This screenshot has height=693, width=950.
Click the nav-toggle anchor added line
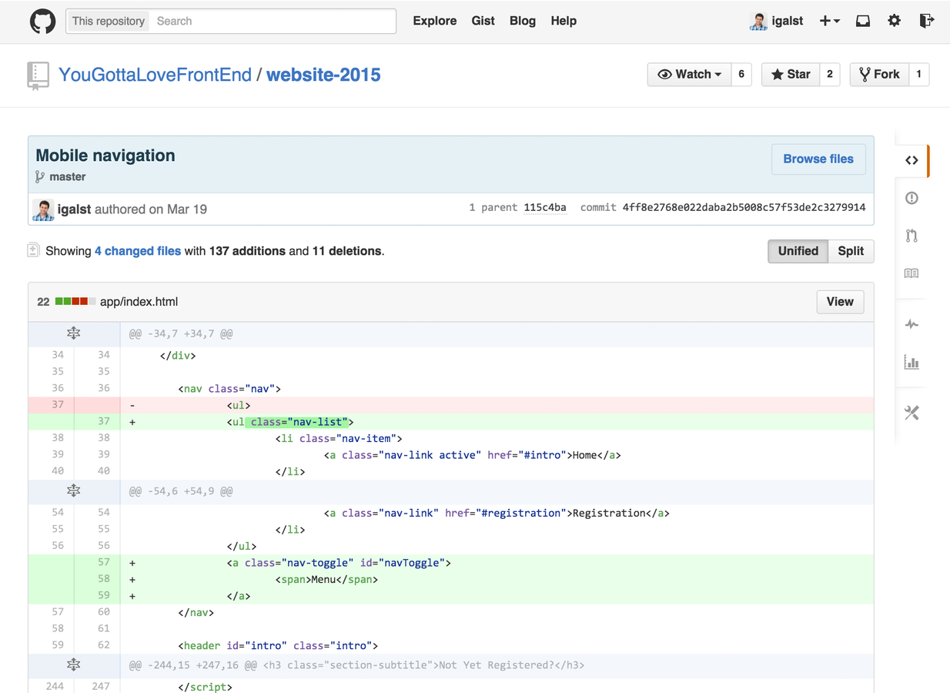click(x=497, y=563)
